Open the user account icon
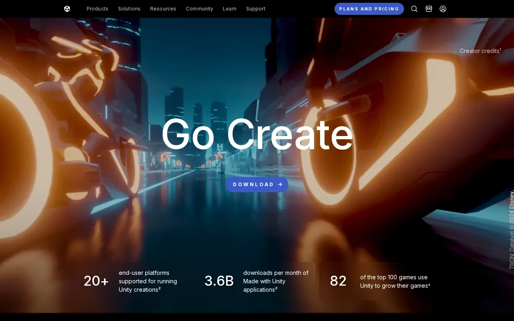514x321 pixels. click(443, 9)
